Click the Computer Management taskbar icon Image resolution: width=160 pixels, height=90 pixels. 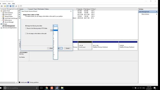pyautogui.click(x=57, y=88)
